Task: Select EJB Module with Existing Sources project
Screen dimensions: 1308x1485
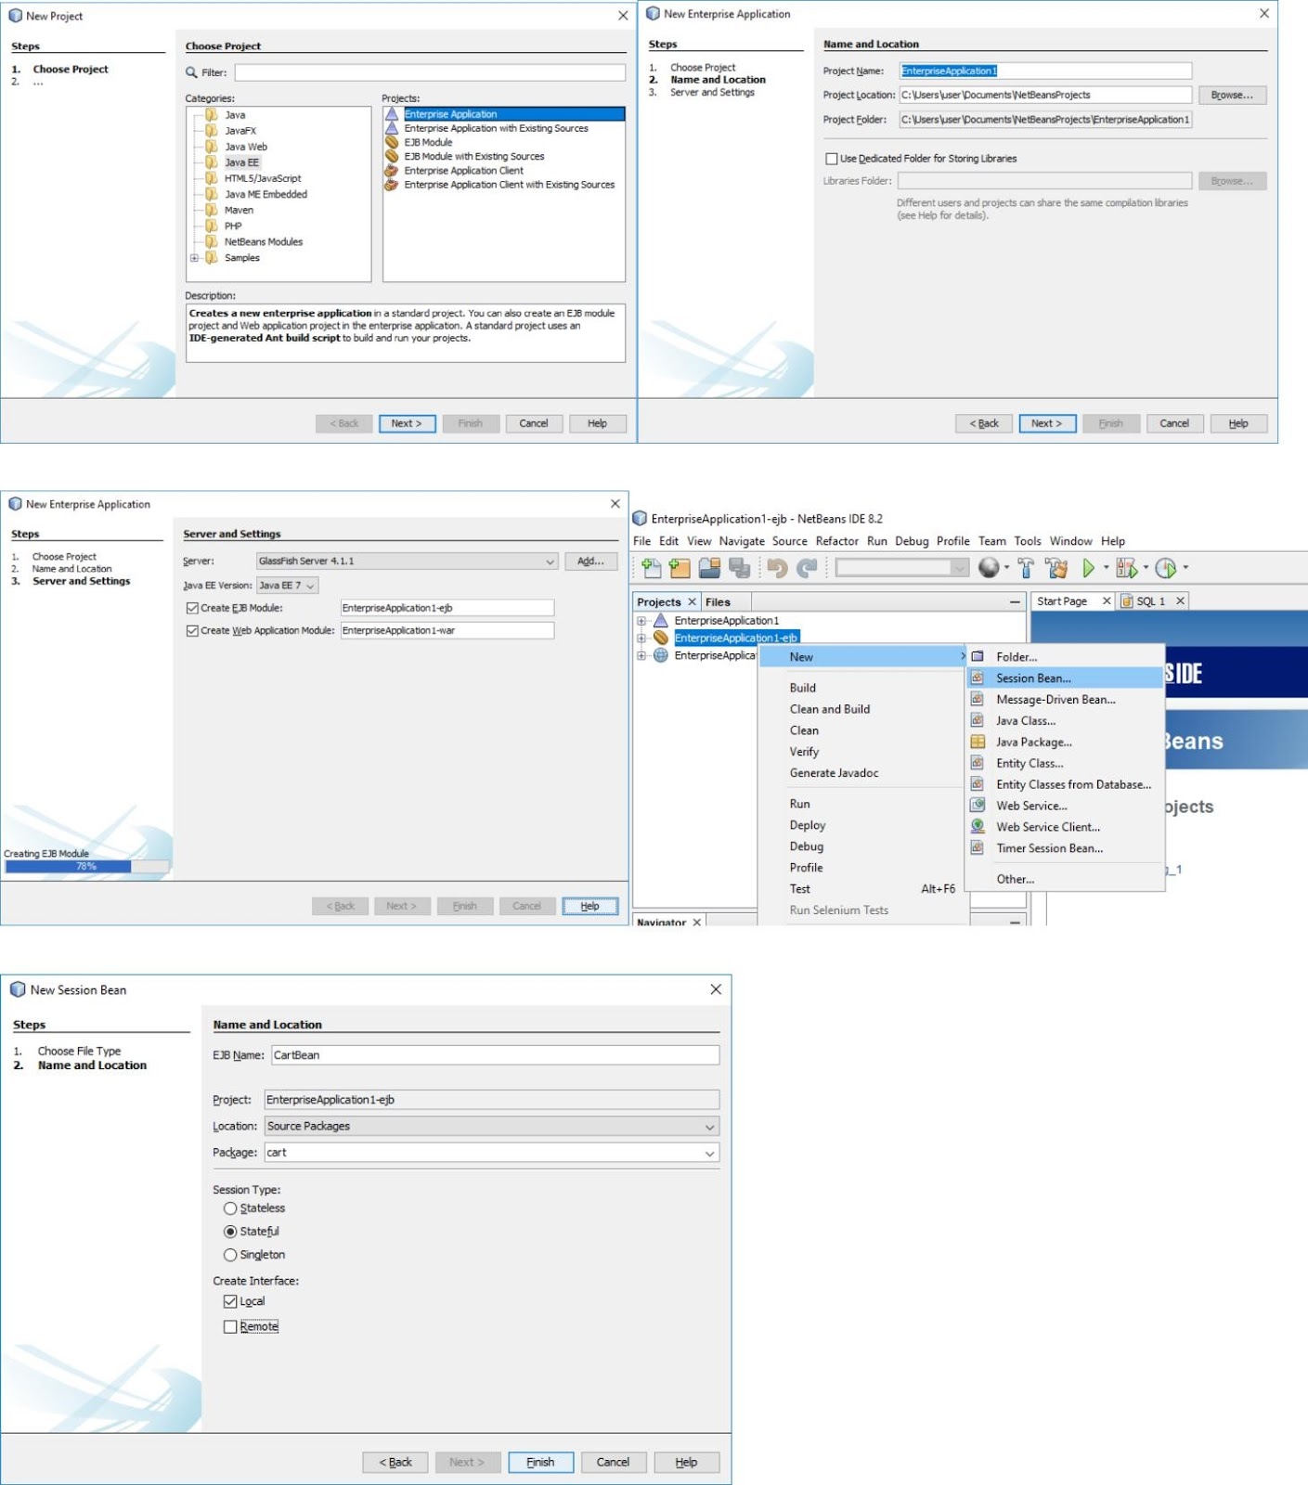Action: [x=473, y=157]
